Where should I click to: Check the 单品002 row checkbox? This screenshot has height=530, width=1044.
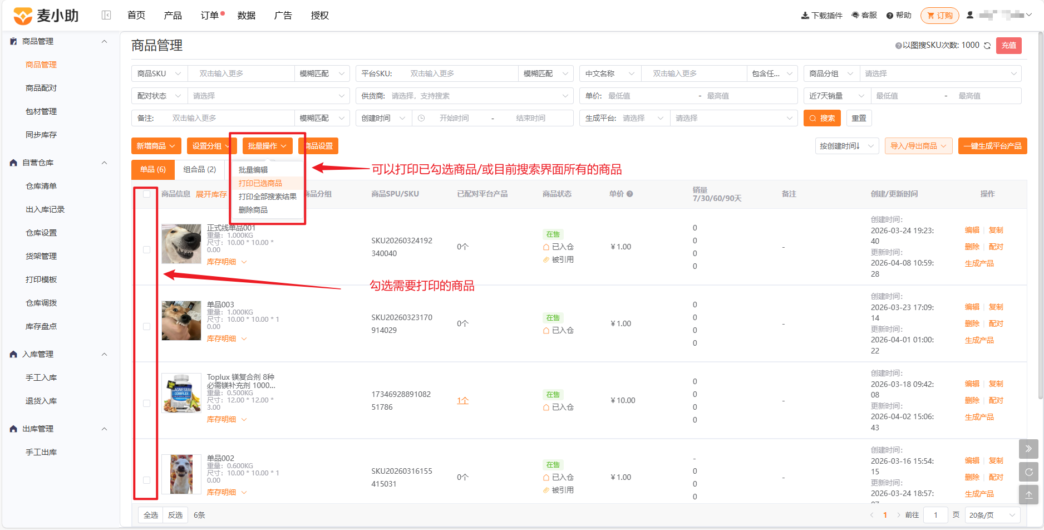[146, 480]
